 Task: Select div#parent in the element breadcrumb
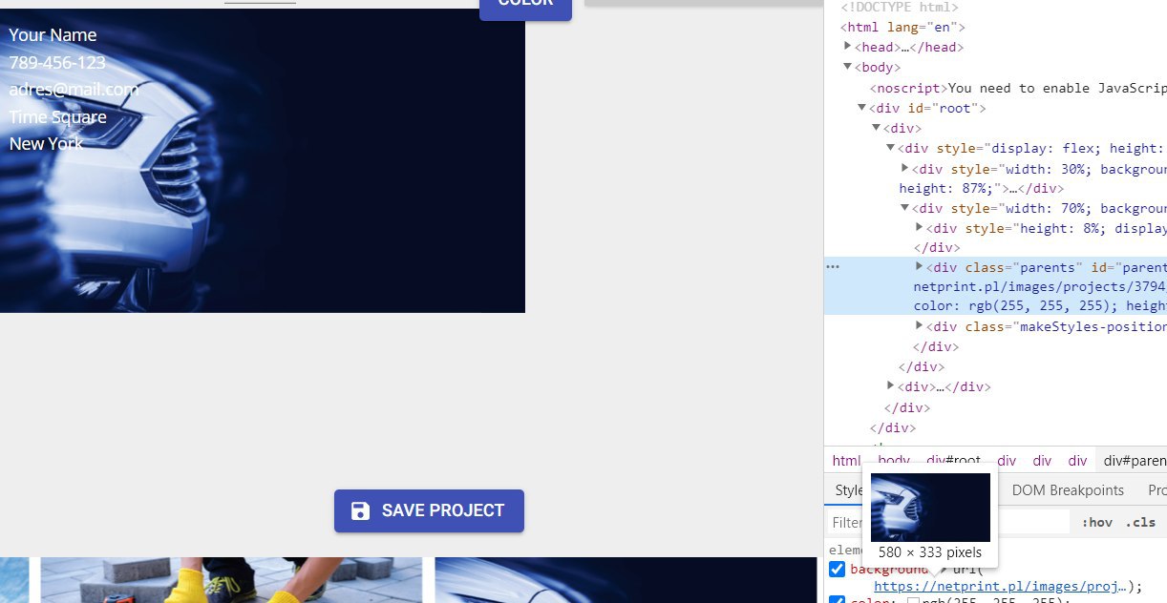(1135, 461)
